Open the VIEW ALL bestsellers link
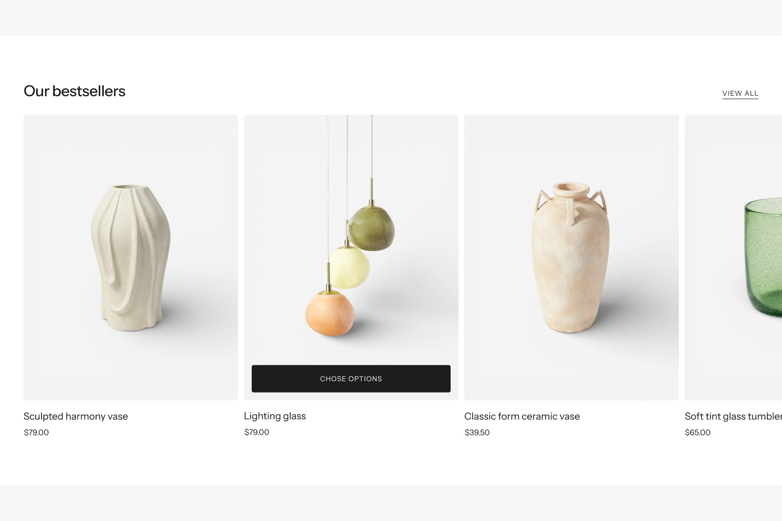The width and height of the screenshot is (782, 521). click(x=740, y=93)
